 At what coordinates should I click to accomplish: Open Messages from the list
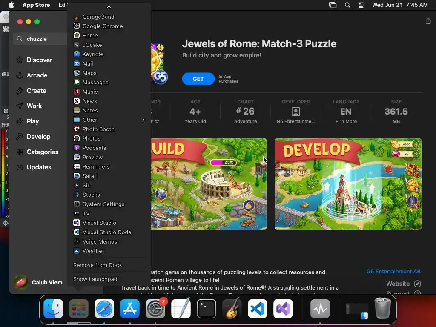[109, 82]
